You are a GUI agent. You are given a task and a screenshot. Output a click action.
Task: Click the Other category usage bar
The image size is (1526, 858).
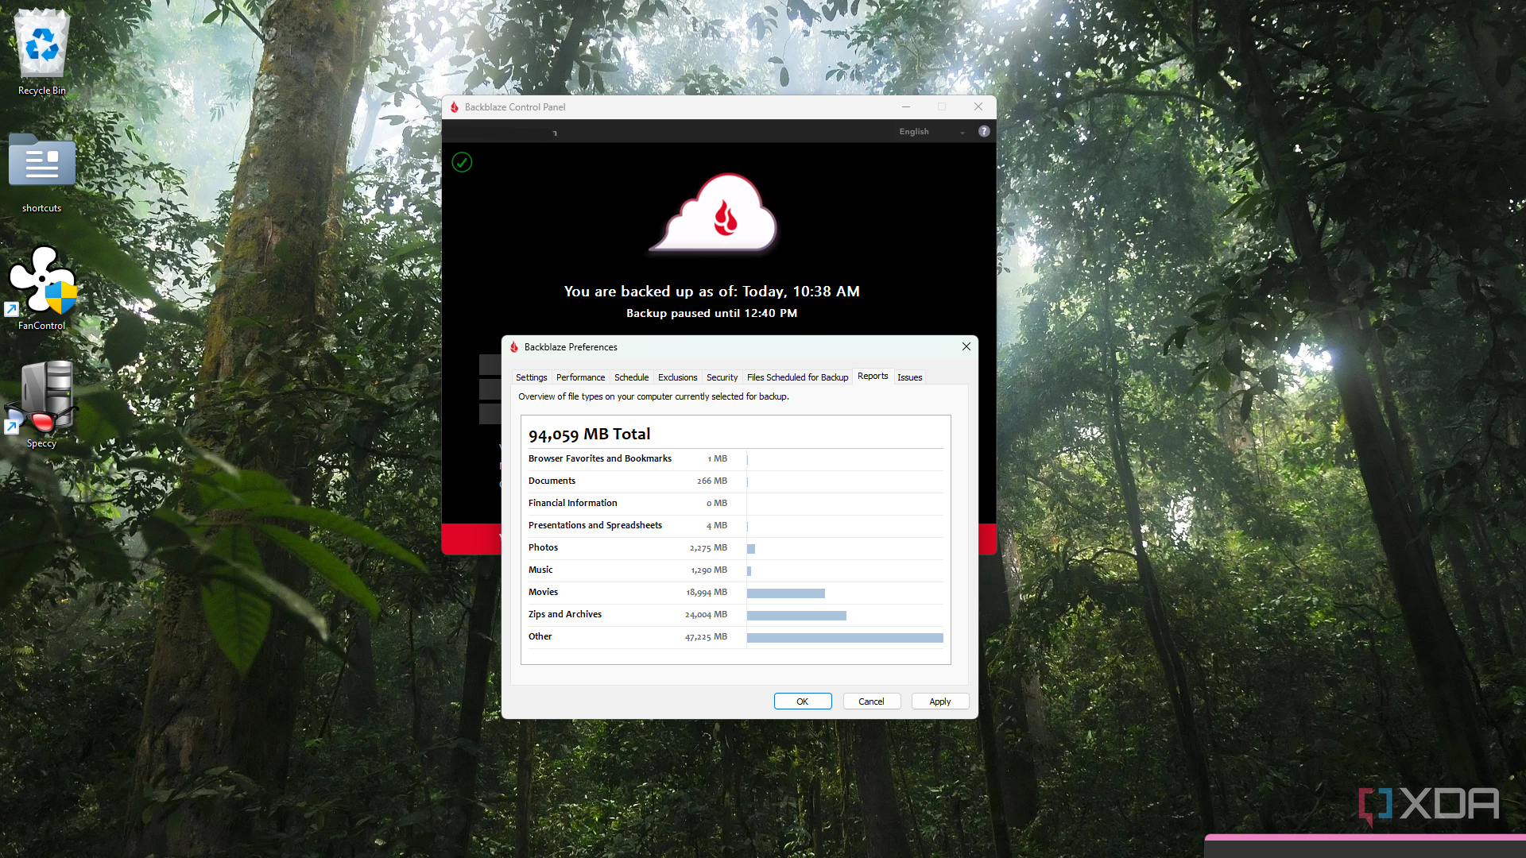point(845,638)
